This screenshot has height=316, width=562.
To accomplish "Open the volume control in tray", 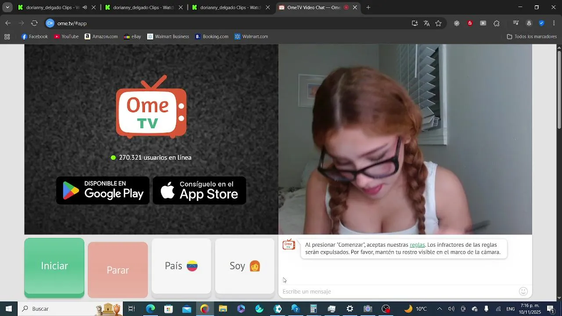I will (451, 309).
